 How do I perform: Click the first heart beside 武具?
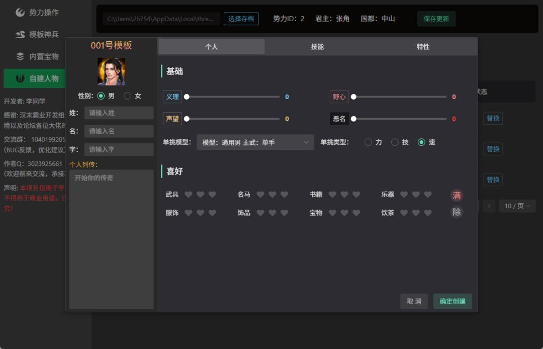(x=189, y=195)
